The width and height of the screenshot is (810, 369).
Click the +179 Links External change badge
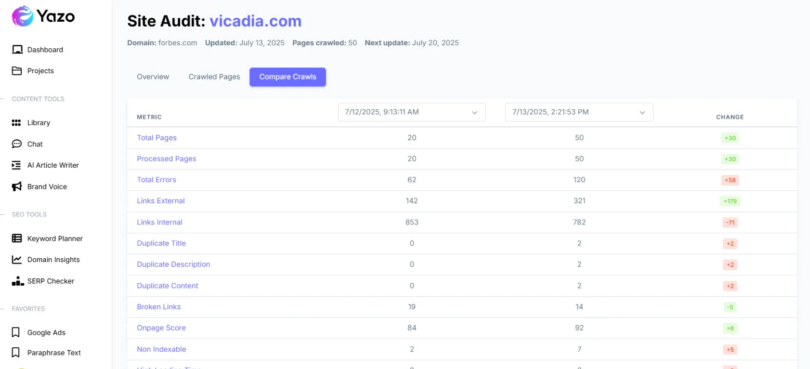click(x=730, y=201)
